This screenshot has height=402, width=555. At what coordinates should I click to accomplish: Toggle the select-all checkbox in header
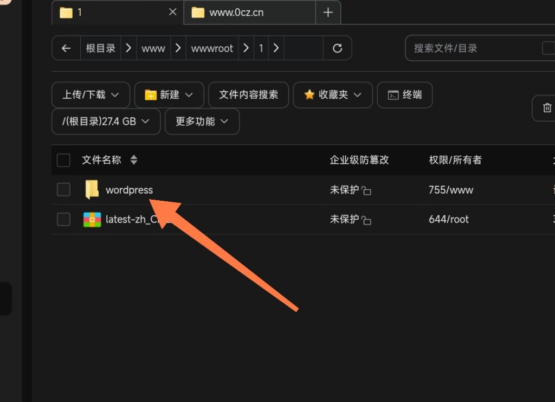63,160
